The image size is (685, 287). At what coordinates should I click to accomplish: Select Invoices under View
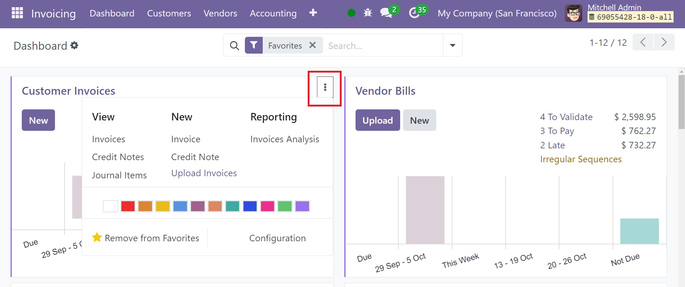[109, 139]
